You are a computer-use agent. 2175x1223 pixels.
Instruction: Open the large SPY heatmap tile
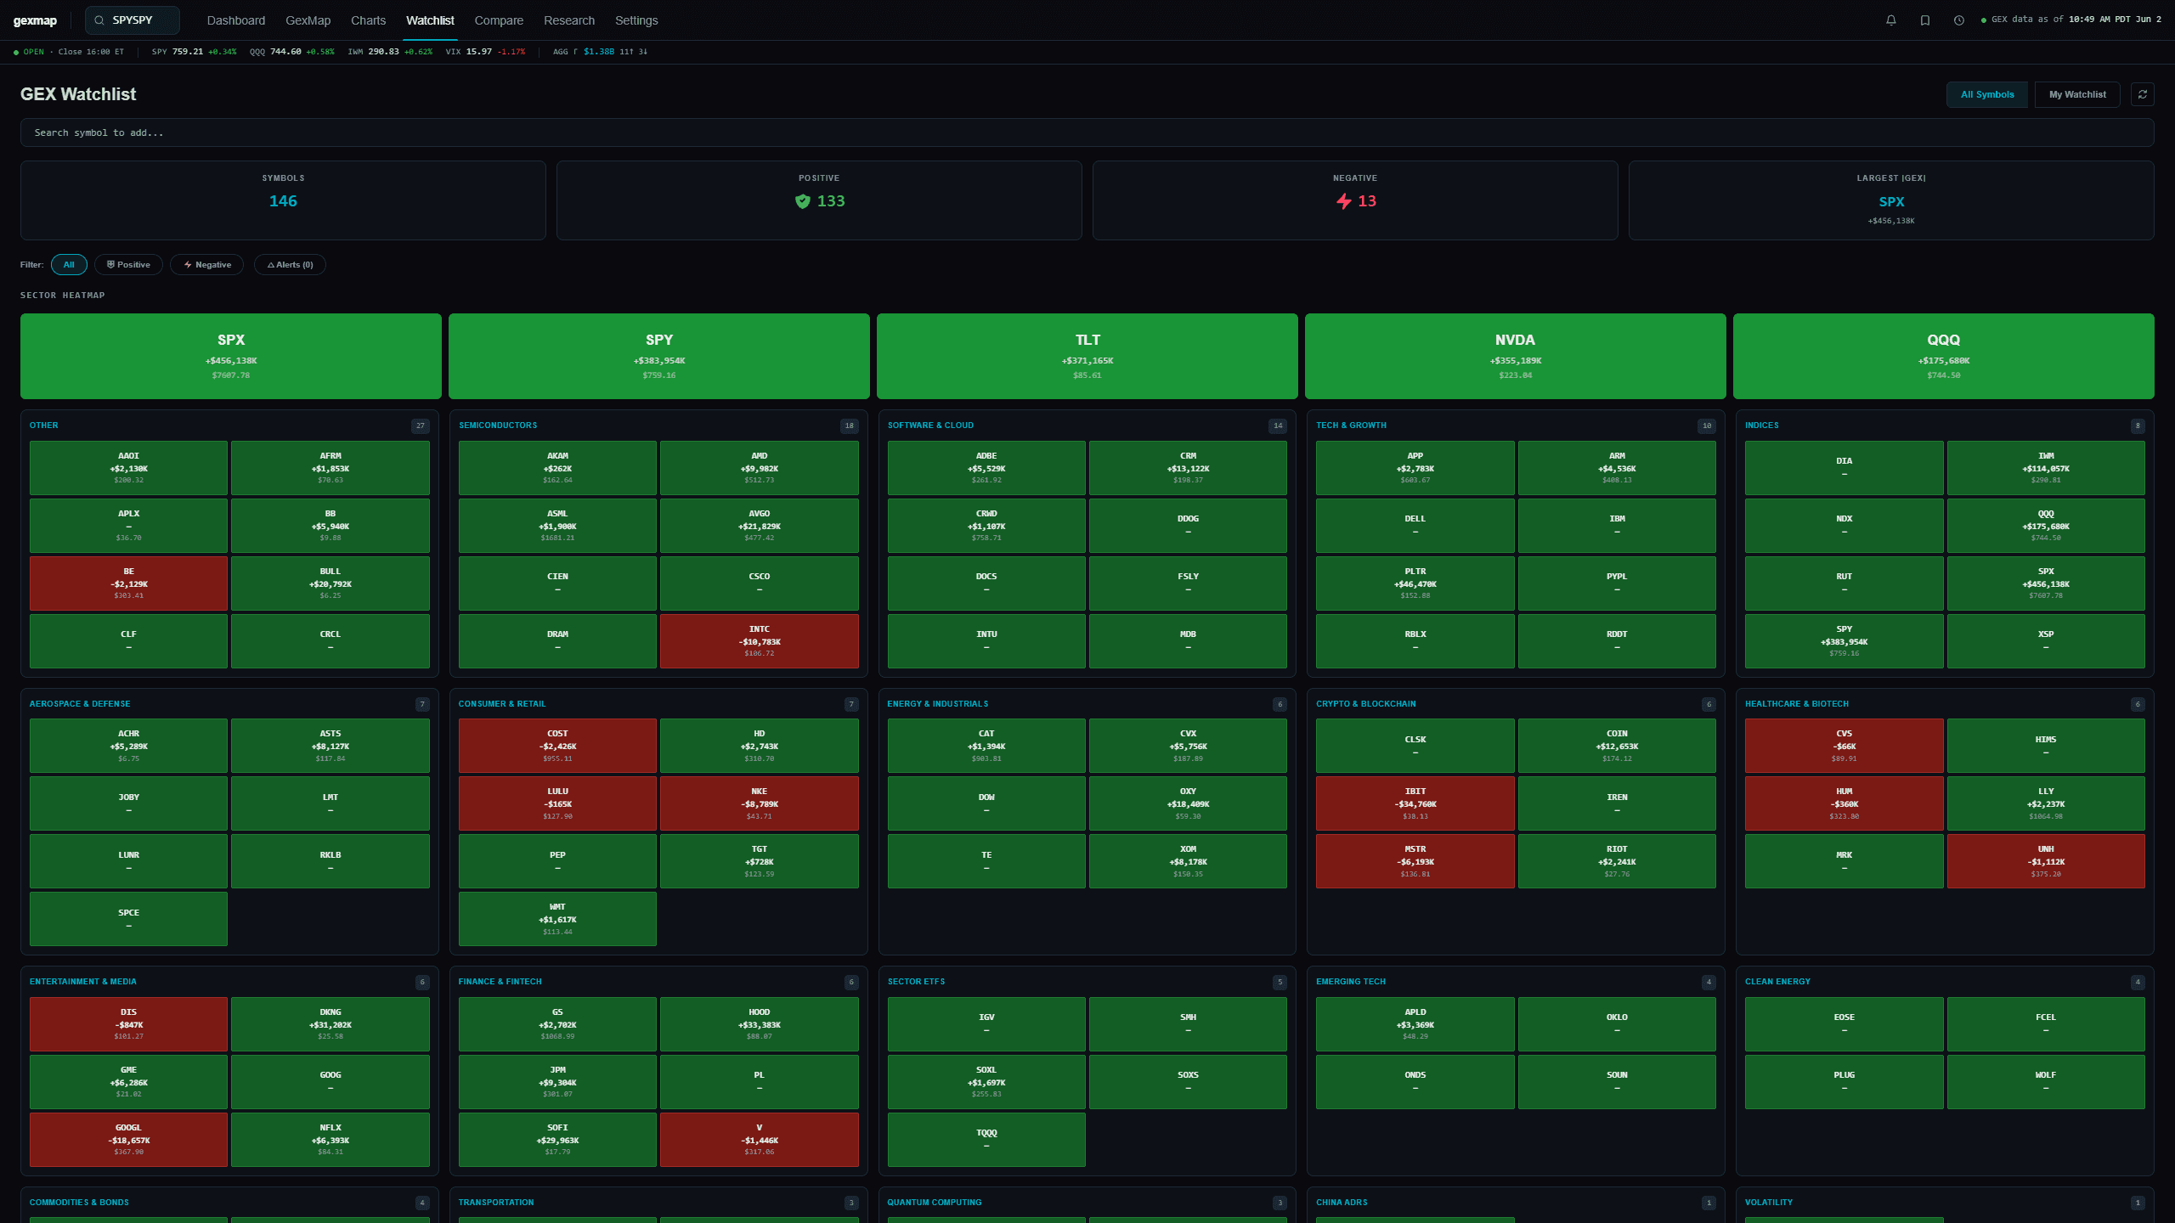coord(659,356)
